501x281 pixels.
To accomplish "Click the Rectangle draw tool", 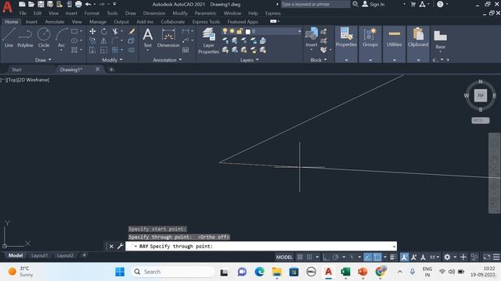I will [74, 31].
